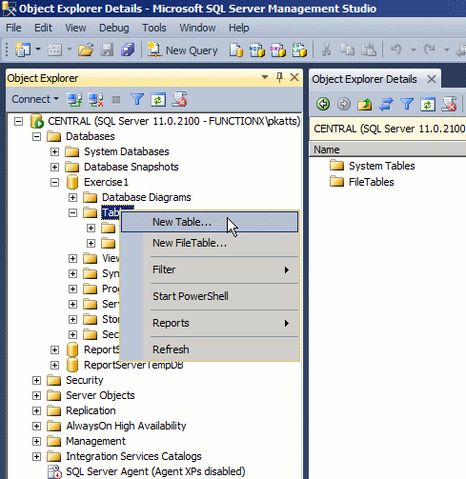Click the Back arrow in Object Explorer Details
Viewport: 466px width, 479px height.
[323, 104]
